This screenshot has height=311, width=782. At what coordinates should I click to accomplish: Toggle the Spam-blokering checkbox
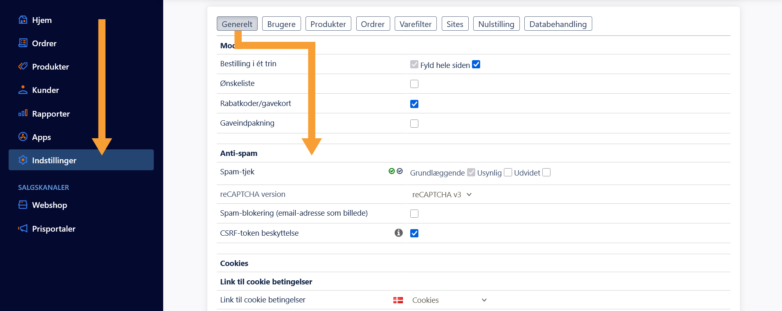[x=414, y=214]
